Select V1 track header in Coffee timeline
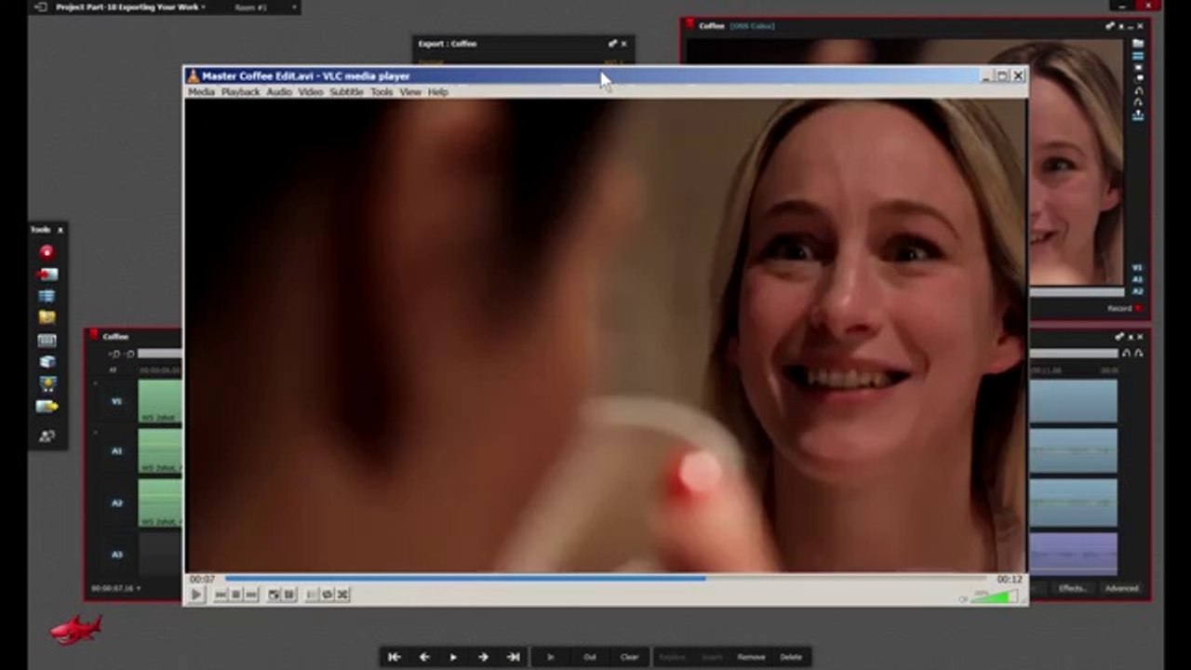This screenshot has width=1191, height=670. point(116,401)
